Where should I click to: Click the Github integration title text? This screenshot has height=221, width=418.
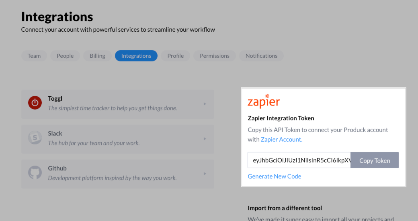pos(57,168)
